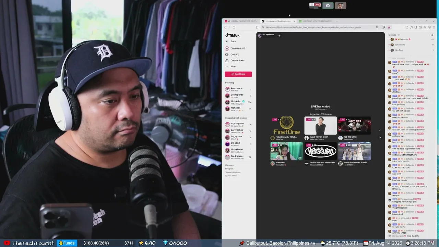Open the Brave Rewards triangle icon
The width and height of the screenshot is (439, 247).
coord(389,27)
